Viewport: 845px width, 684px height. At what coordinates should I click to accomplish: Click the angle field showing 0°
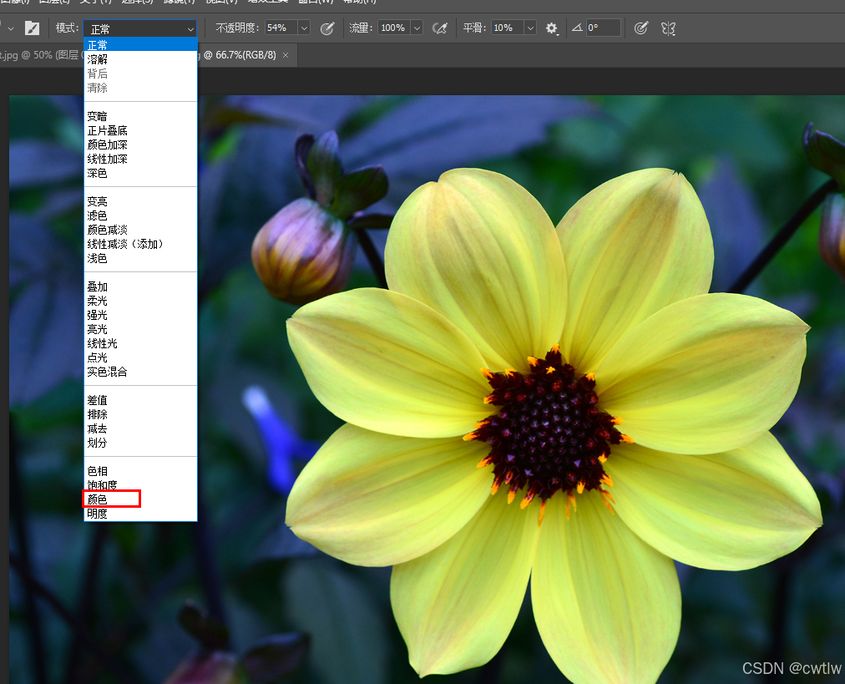pyautogui.click(x=604, y=28)
